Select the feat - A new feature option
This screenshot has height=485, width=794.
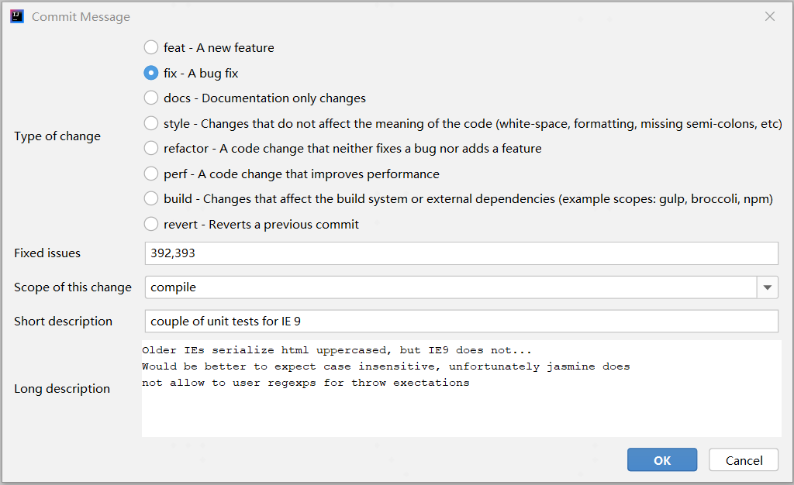coord(151,48)
